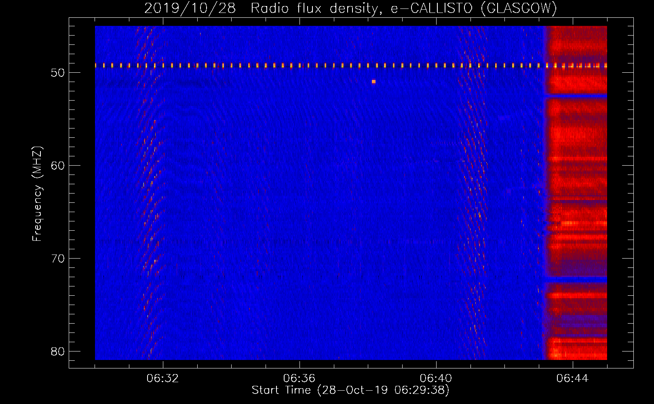Viewport: 654px width, 404px height.
Task: Click the '70' frequency tick label
Action: tap(58, 259)
